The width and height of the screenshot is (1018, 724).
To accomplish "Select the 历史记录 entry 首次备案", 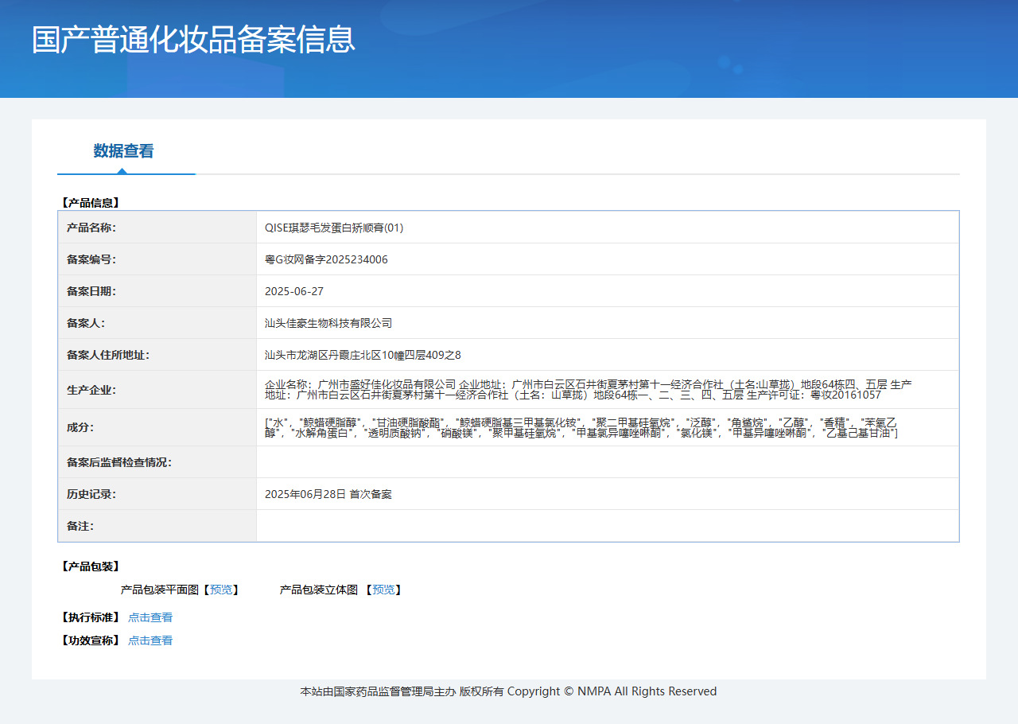I will [x=329, y=493].
